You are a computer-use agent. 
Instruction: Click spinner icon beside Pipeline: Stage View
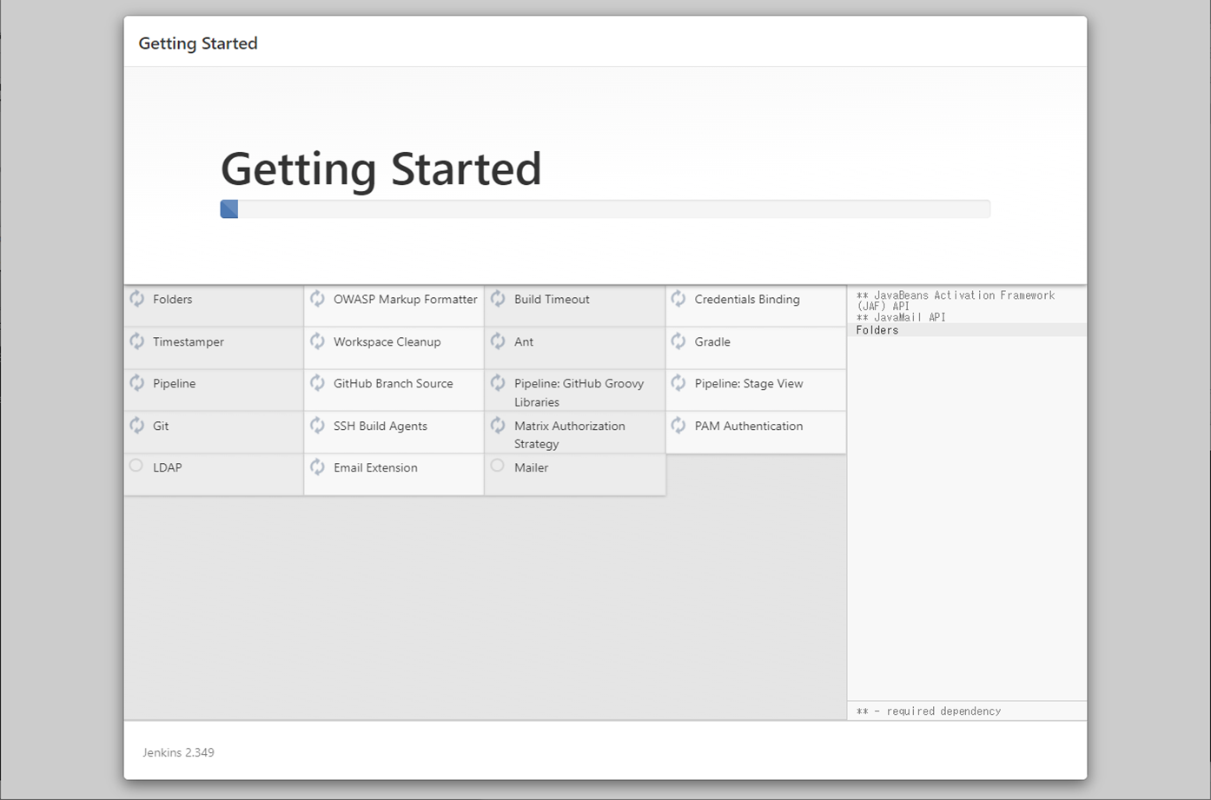tap(679, 383)
